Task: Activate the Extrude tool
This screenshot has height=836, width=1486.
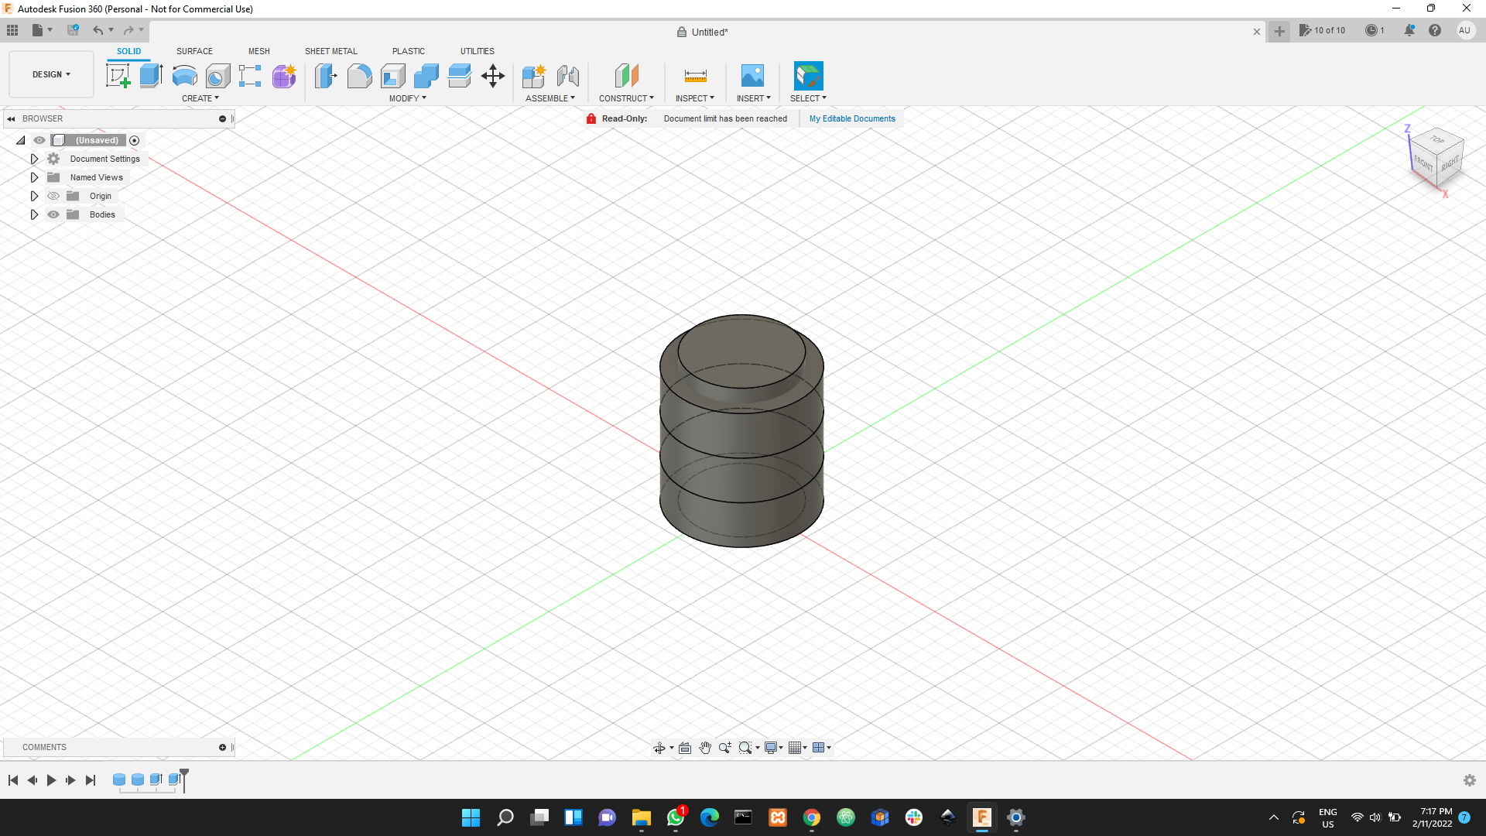Action: [x=150, y=75]
